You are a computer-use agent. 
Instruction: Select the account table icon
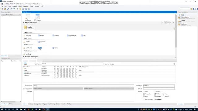(x=39, y=35)
